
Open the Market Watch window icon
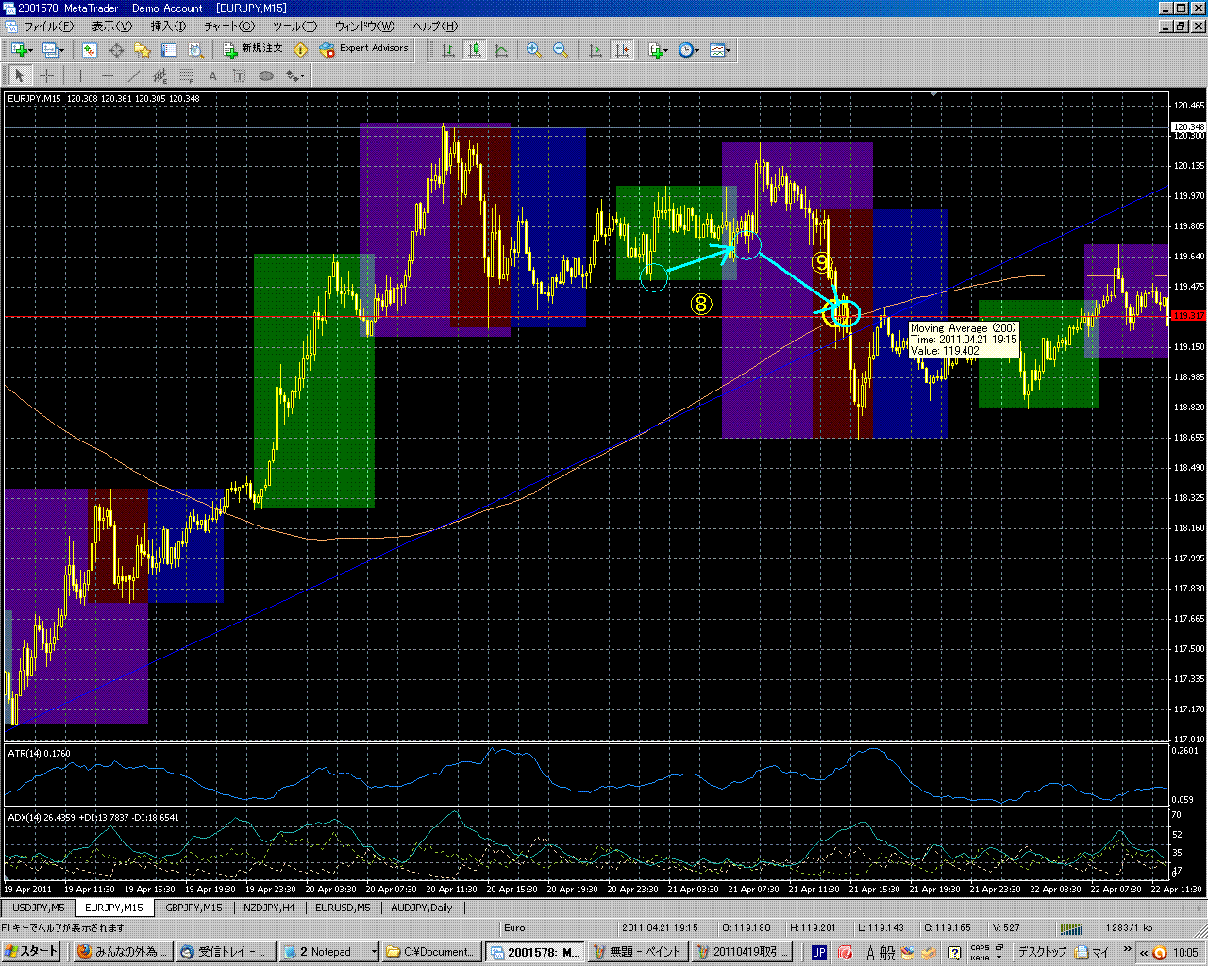90,50
